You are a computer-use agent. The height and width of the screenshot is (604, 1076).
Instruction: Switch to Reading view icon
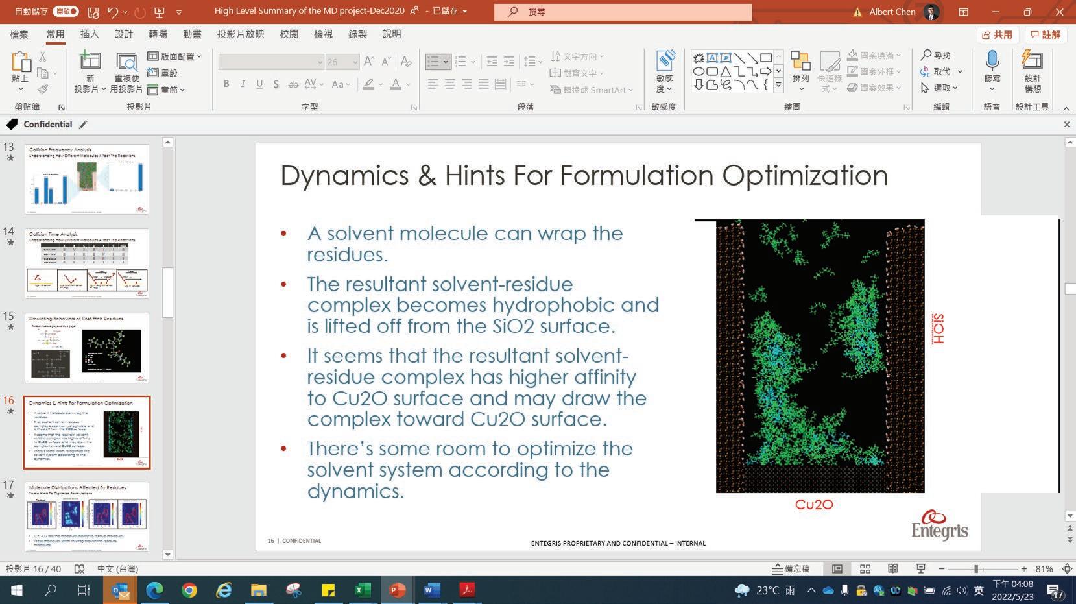(893, 569)
